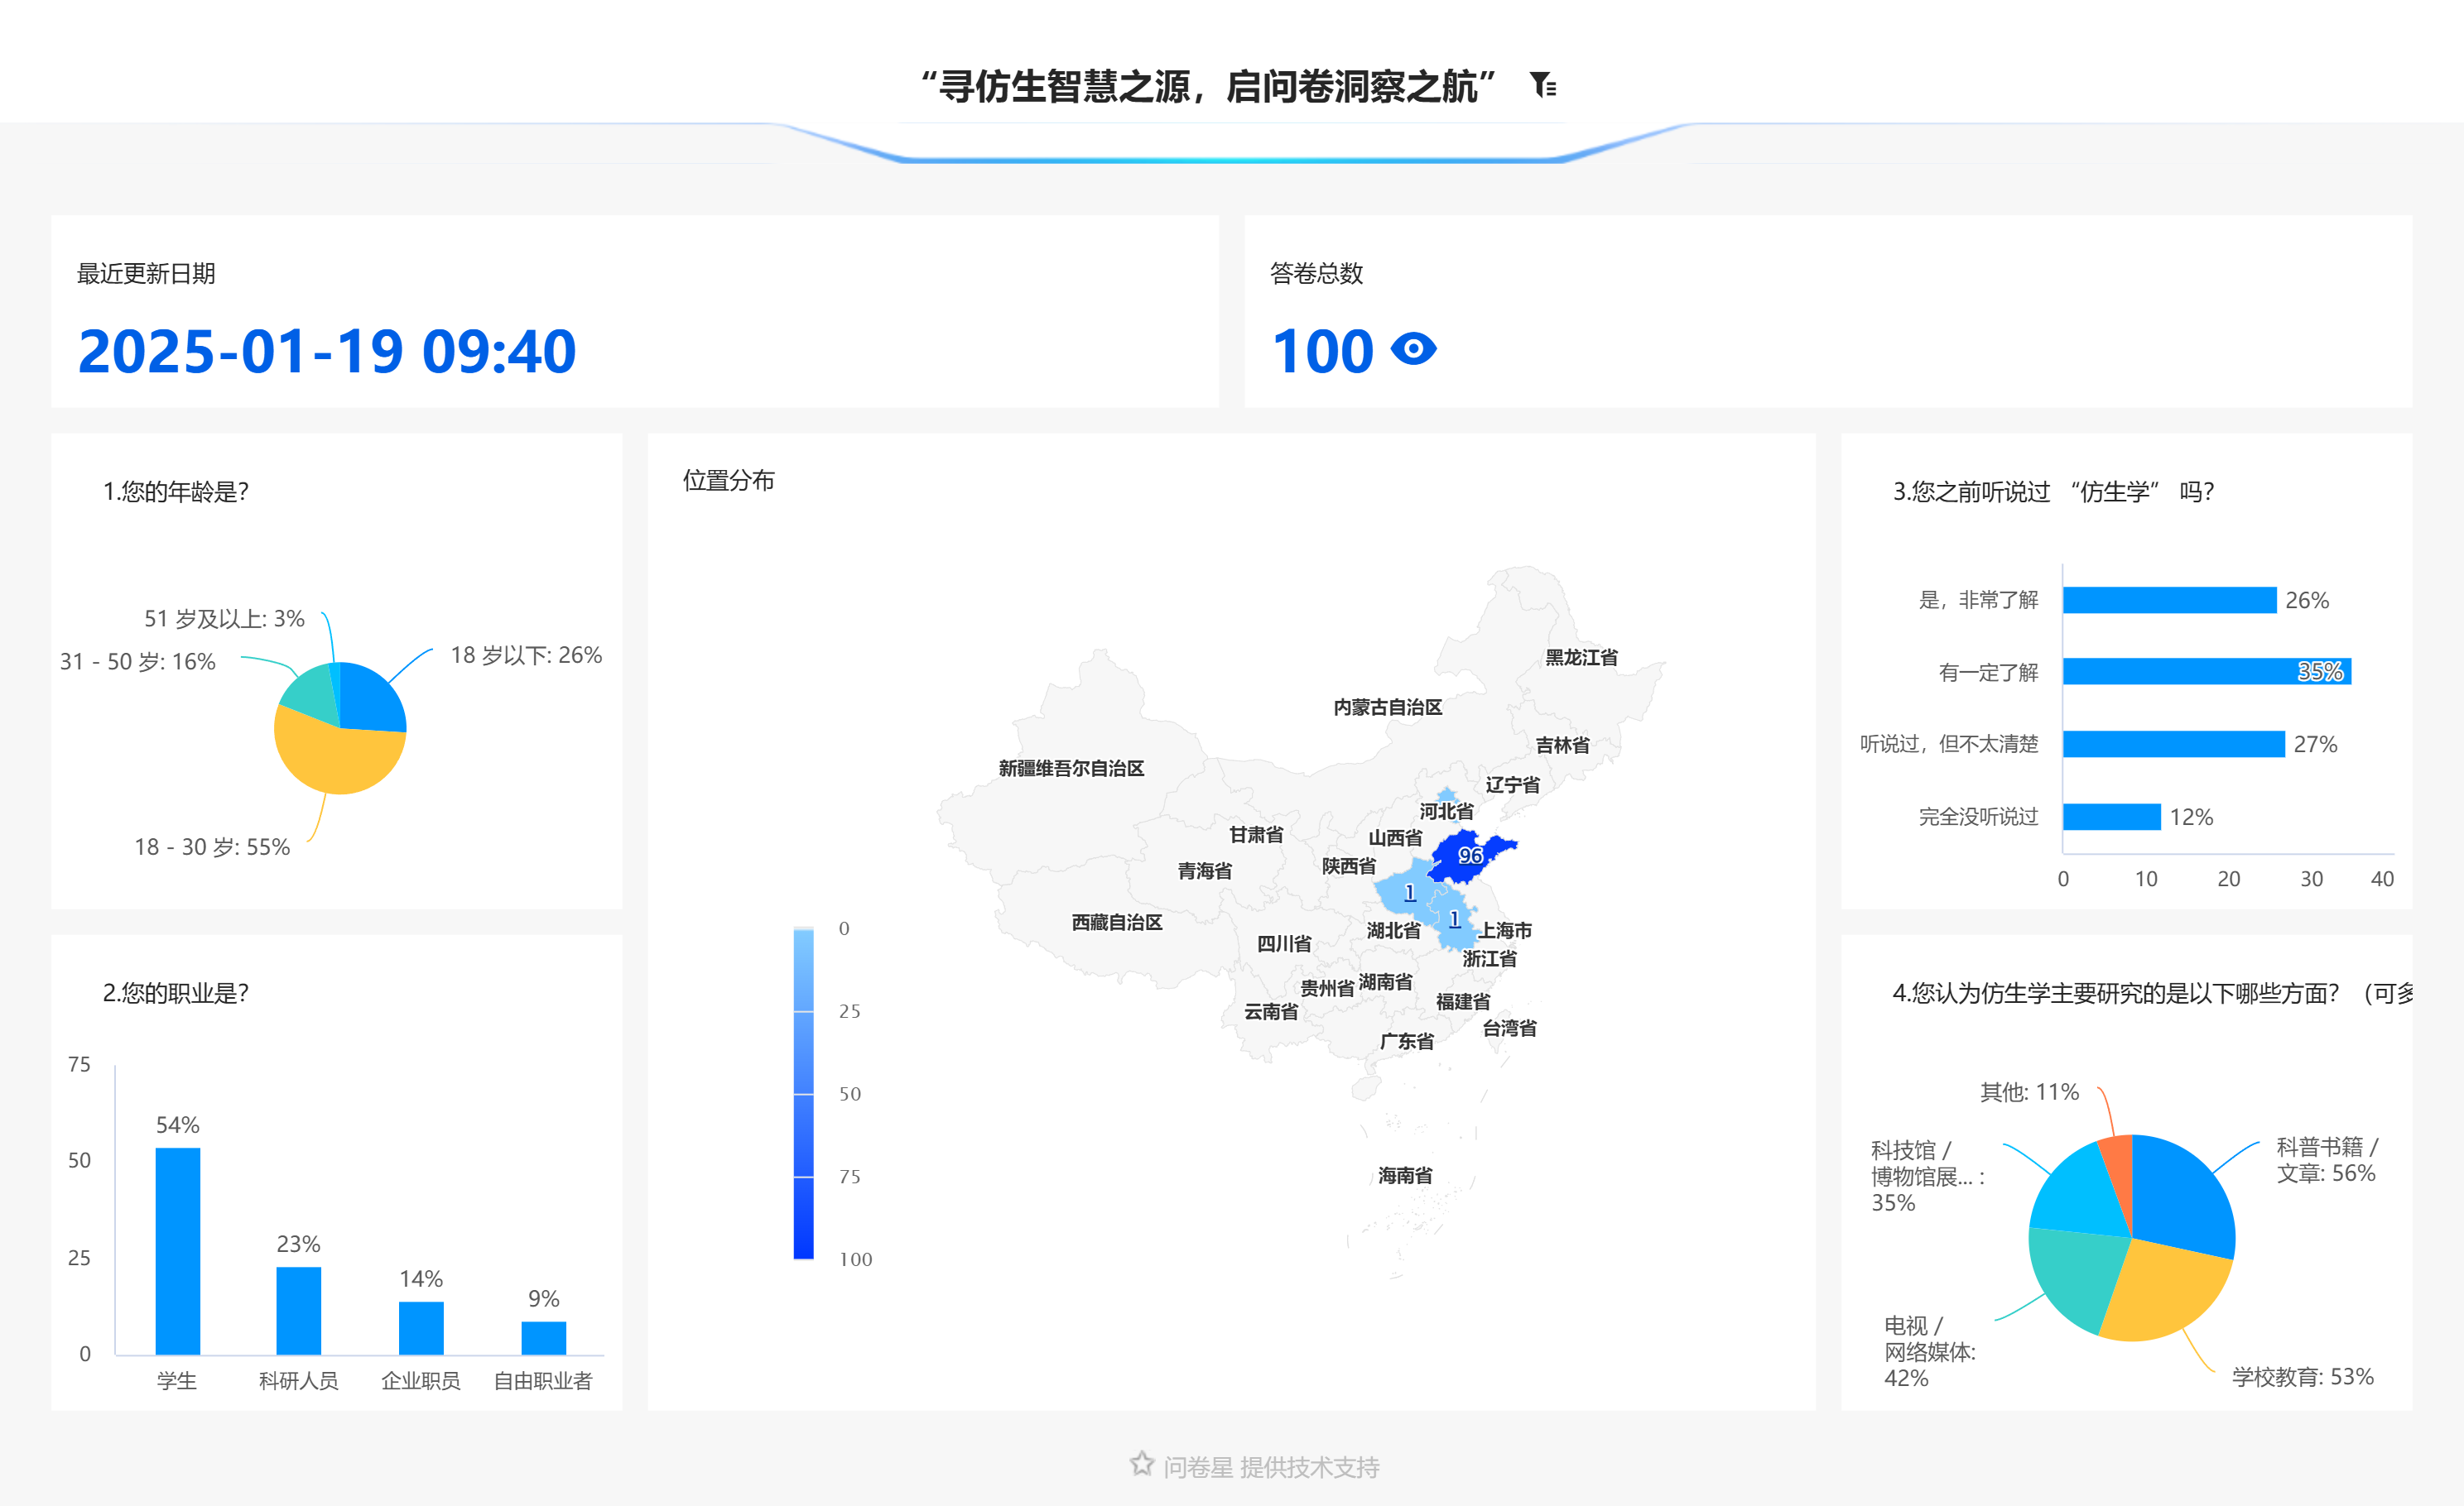Click the 自由职业者 9% bar

click(543, 1338)
